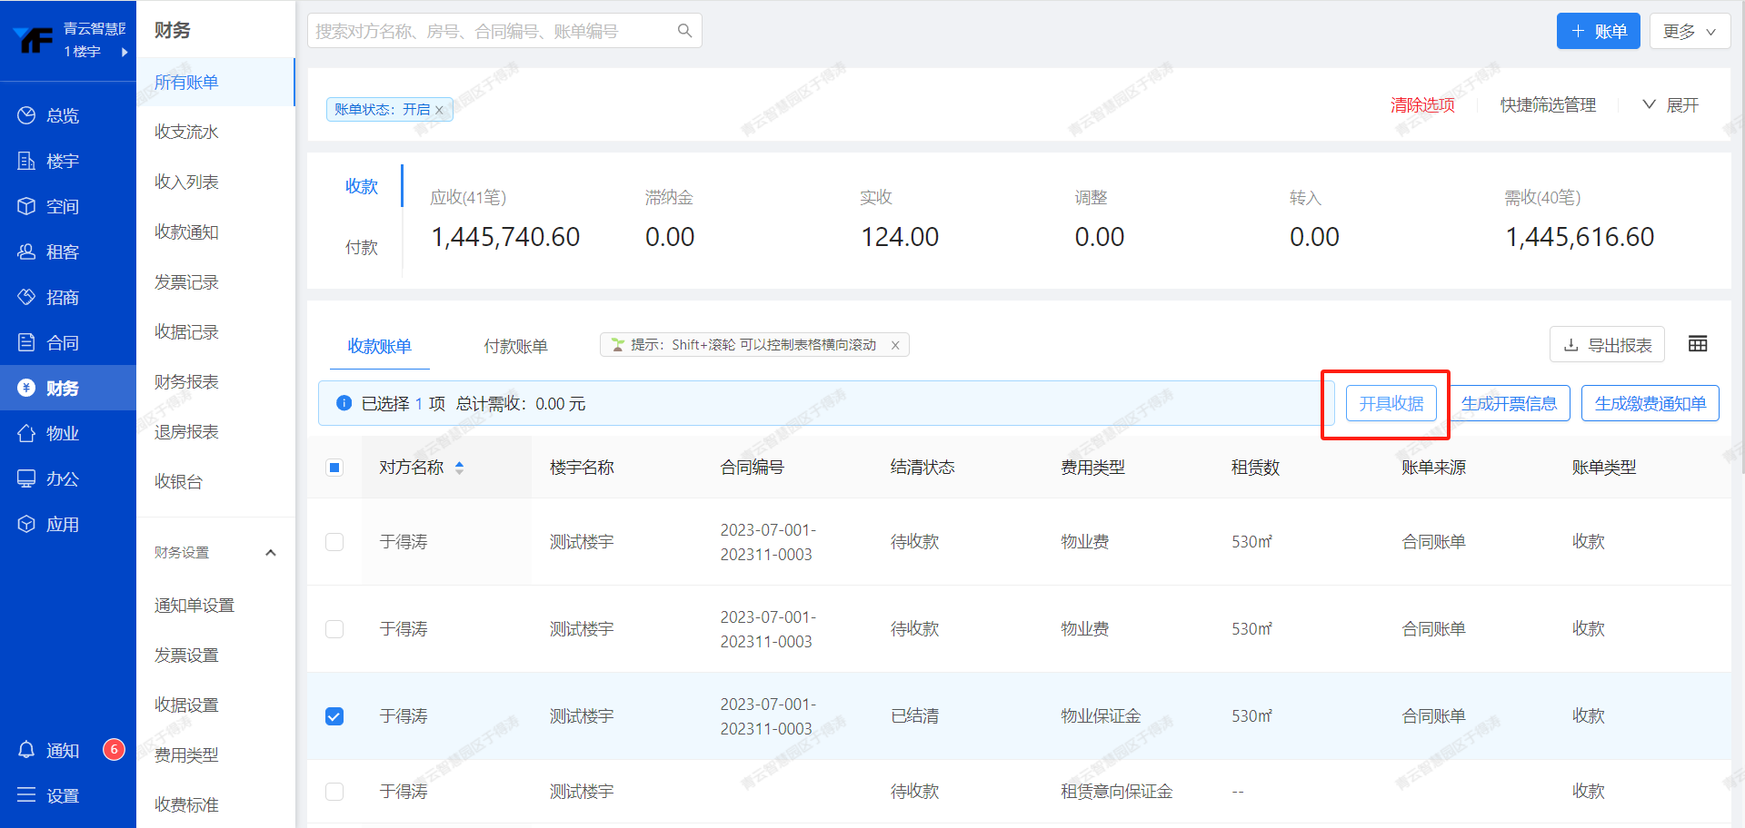Open the 更多 dropdown
This screenshot has width=1745, height=828.
pos(1689,32)
